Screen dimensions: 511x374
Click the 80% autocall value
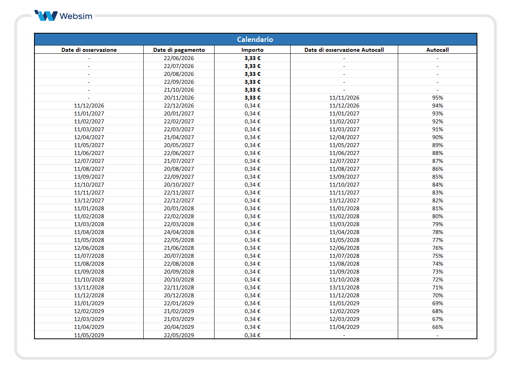(x=437, y=216)
